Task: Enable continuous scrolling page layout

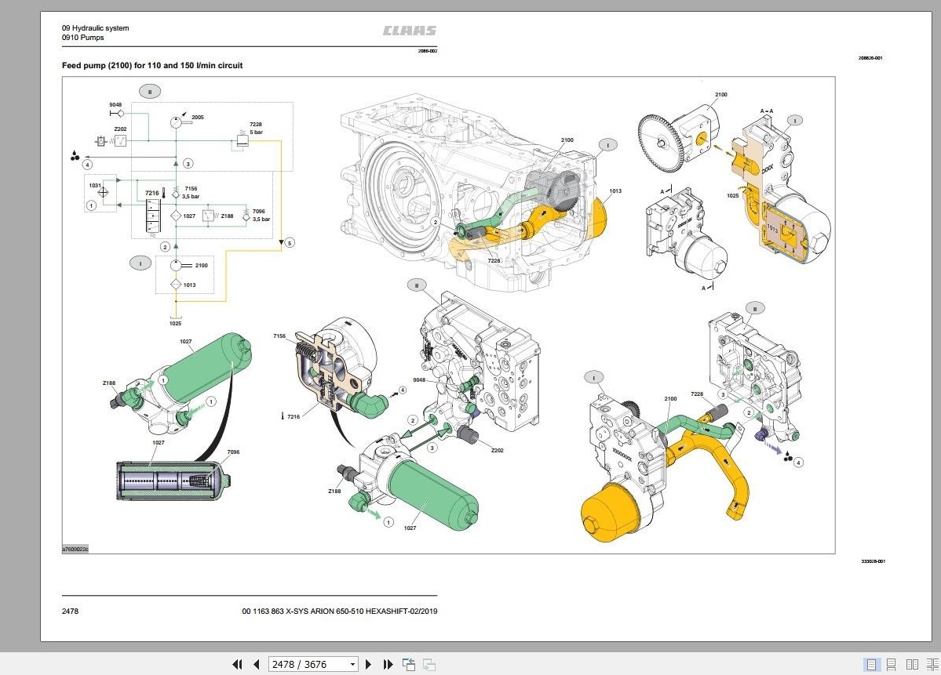Action: [892, 664]
